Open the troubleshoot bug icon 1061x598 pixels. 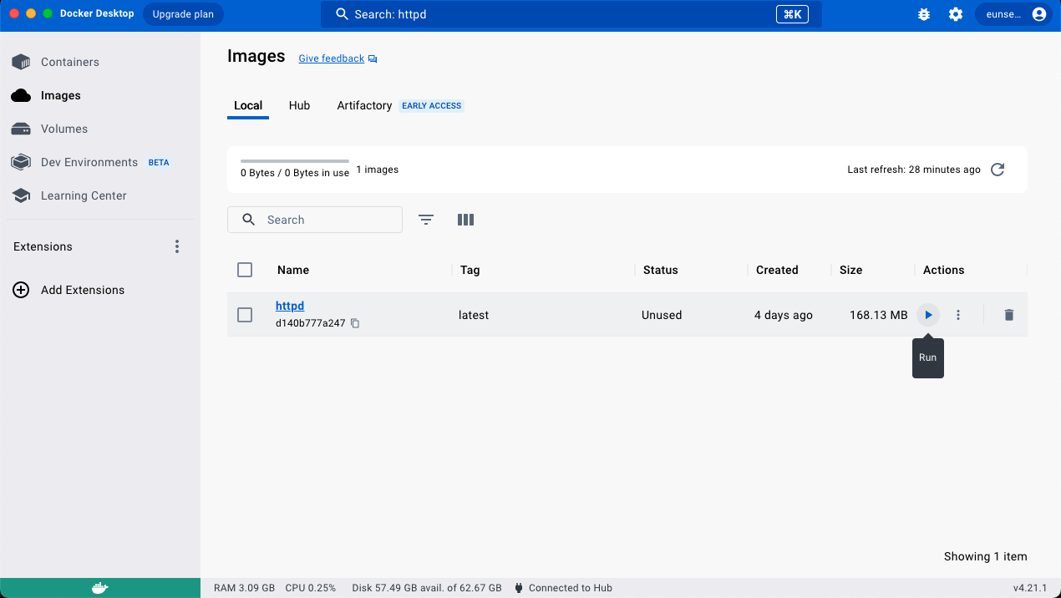[x=924, y=14]
